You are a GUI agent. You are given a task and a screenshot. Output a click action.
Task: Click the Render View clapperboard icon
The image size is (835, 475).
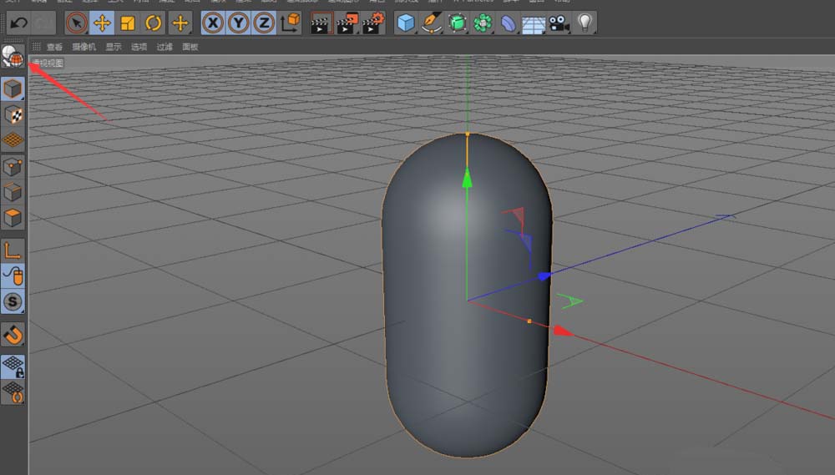[321, 23]
